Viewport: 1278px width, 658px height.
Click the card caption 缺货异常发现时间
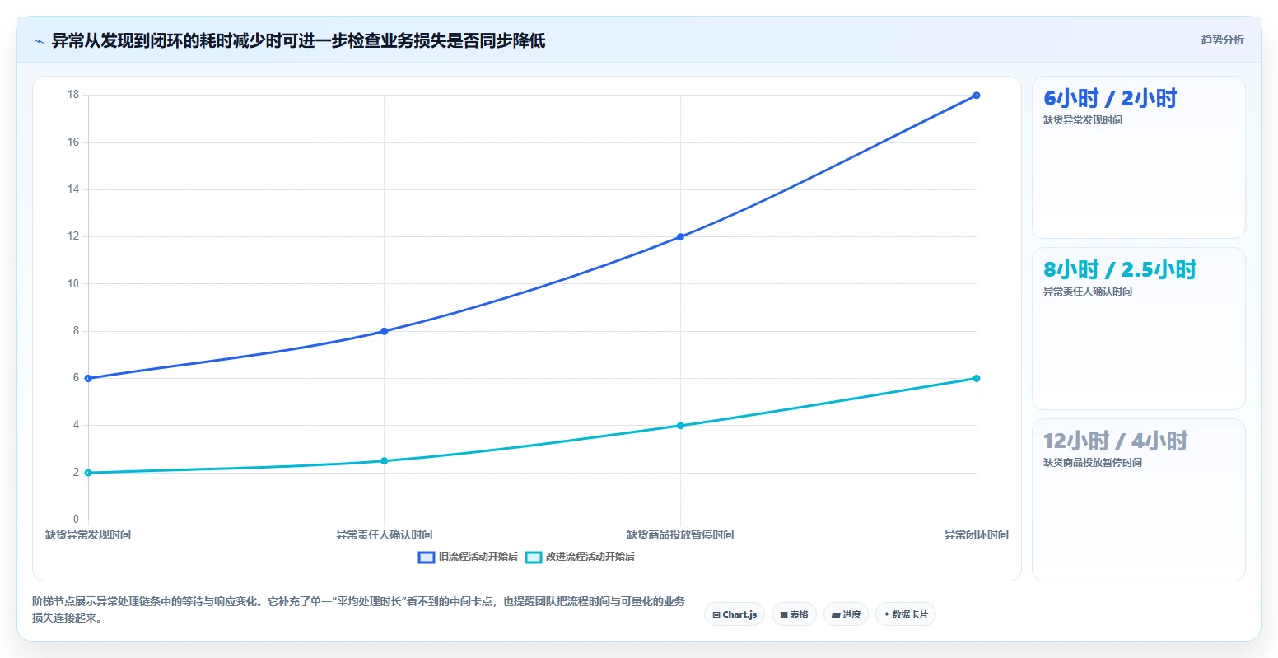click(x=1083, y=120)
